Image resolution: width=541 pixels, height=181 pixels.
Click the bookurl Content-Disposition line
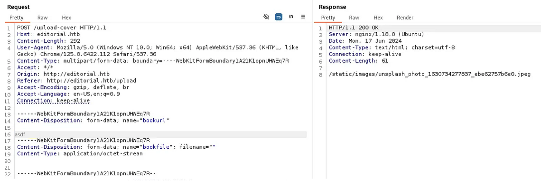93,121
